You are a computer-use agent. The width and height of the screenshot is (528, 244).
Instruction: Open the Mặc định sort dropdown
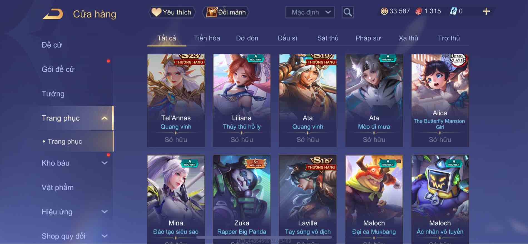[310, 12]
